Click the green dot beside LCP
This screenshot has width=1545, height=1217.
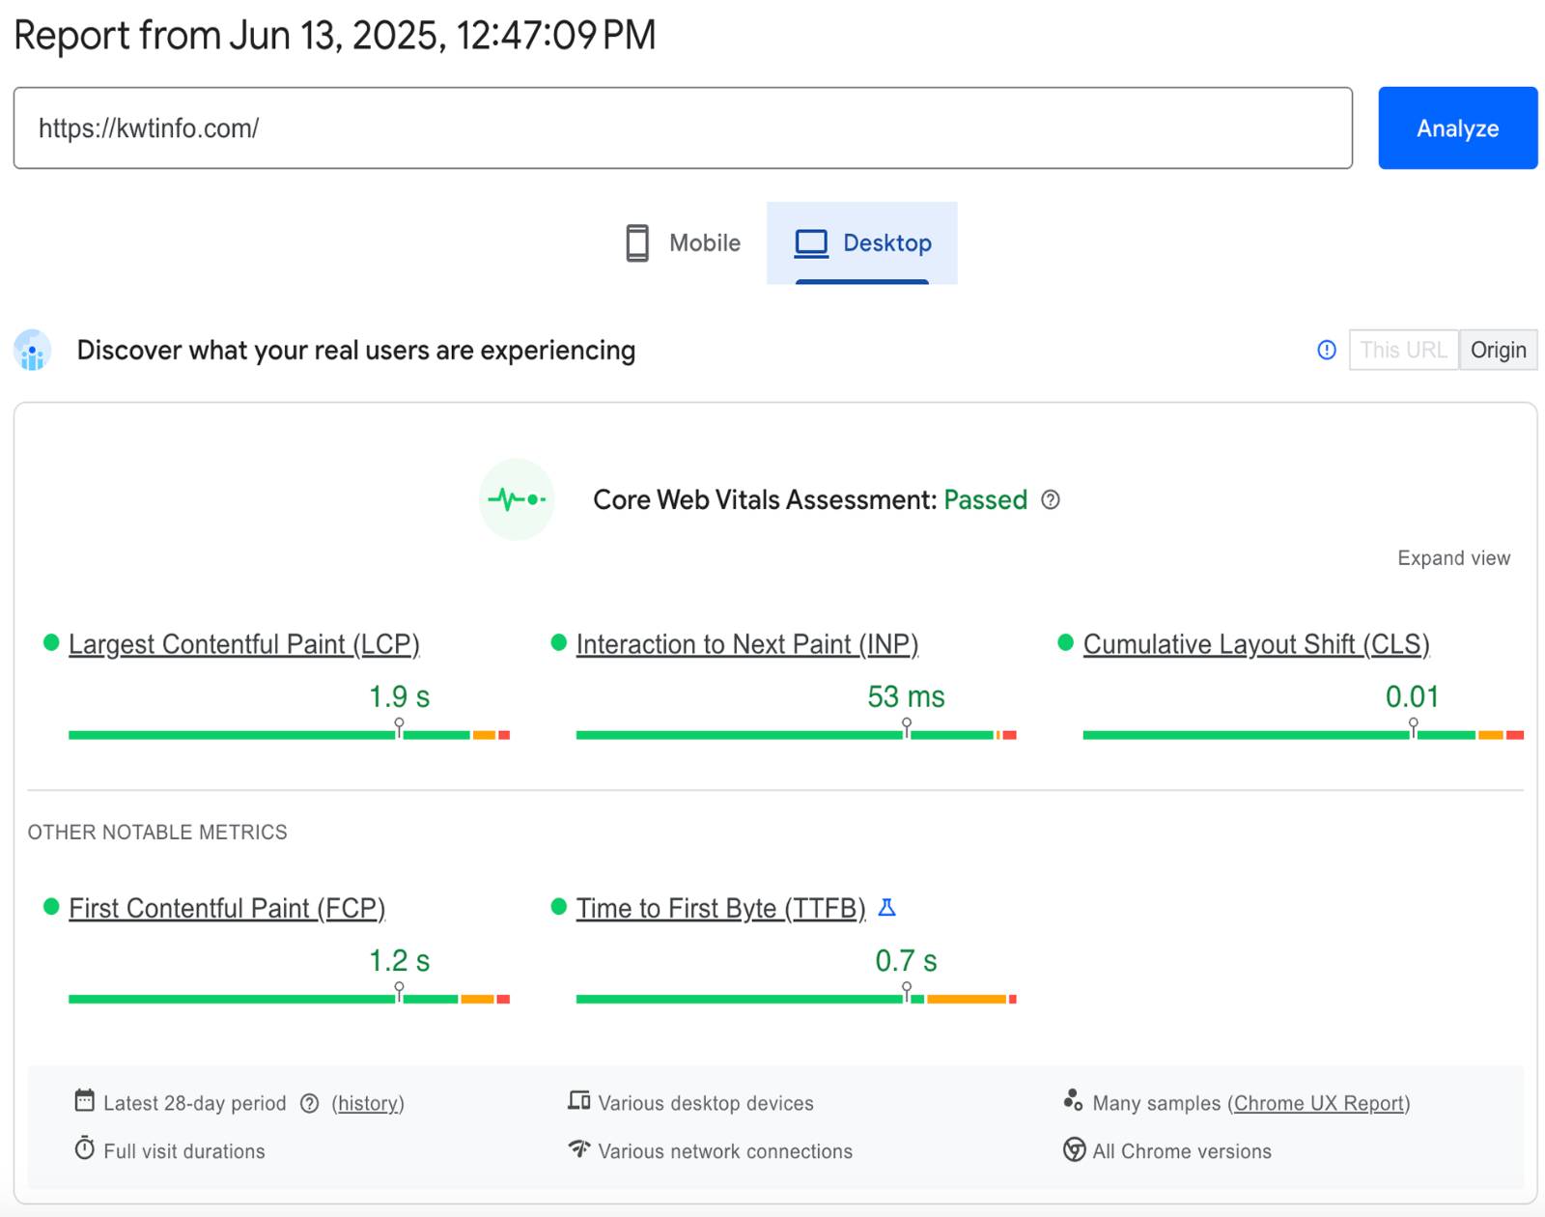[51, 642]
